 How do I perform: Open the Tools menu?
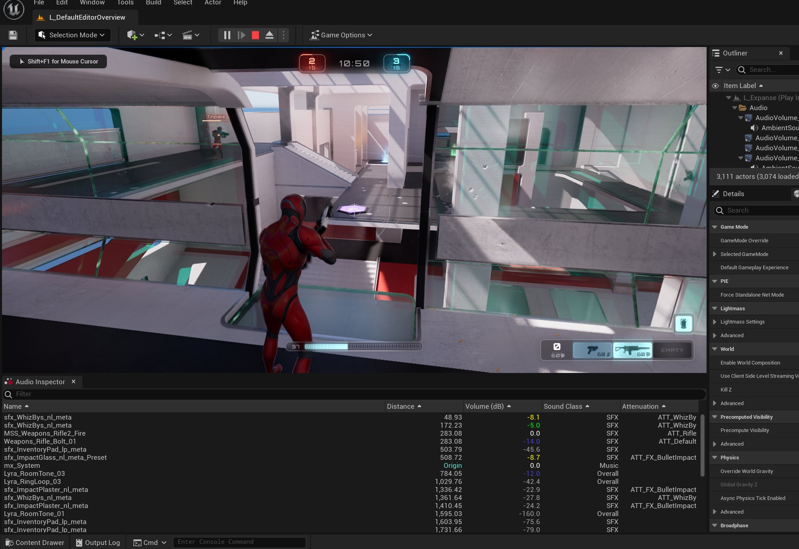125,3
